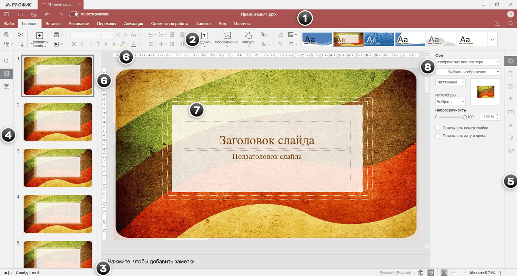Open table settings icon in right sidebar

point(511,112)
